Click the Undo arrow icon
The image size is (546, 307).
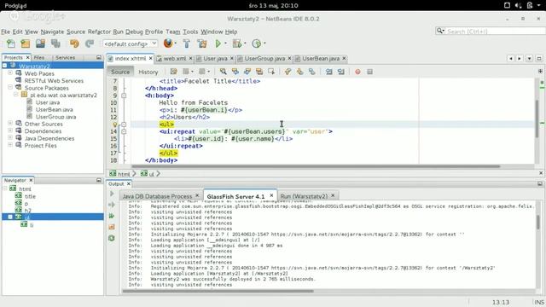click(74, 43)
